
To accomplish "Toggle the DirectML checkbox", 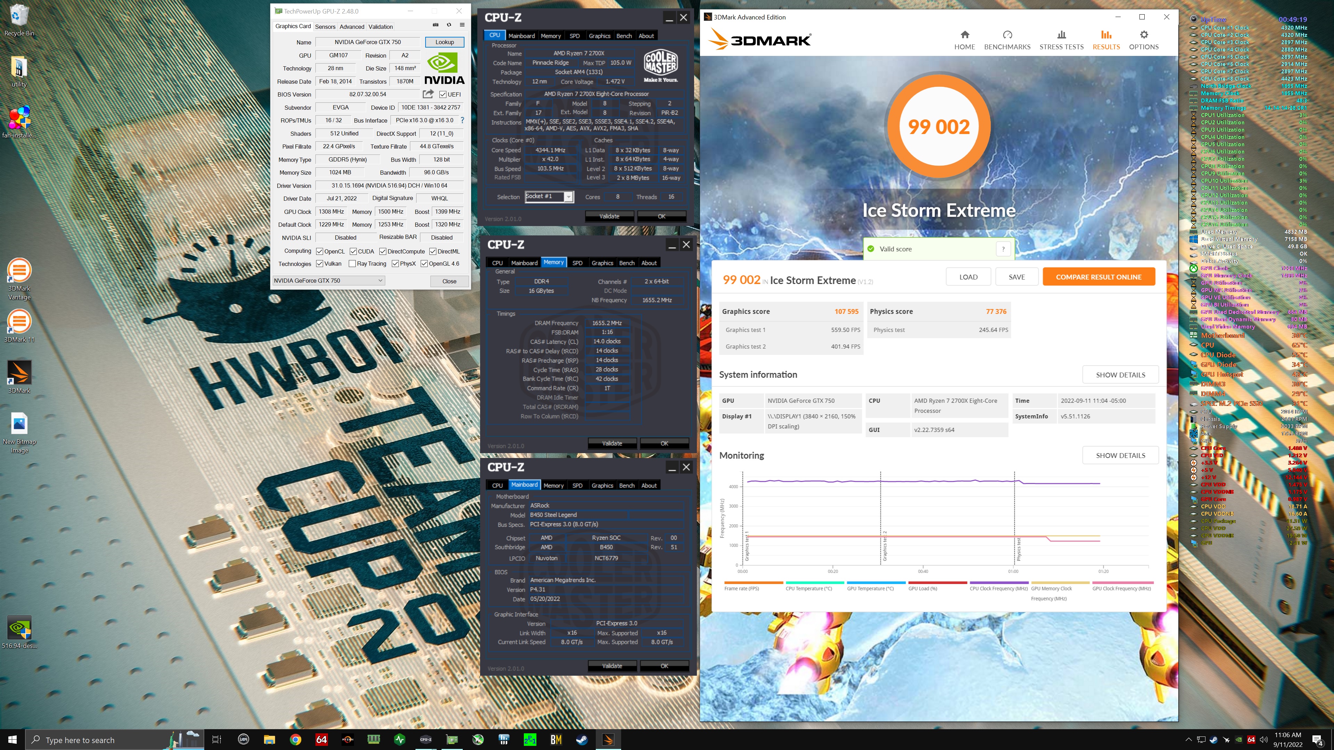I will click(x=433, y=251).
